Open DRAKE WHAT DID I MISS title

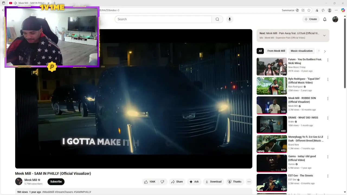(x=303, y=118)
